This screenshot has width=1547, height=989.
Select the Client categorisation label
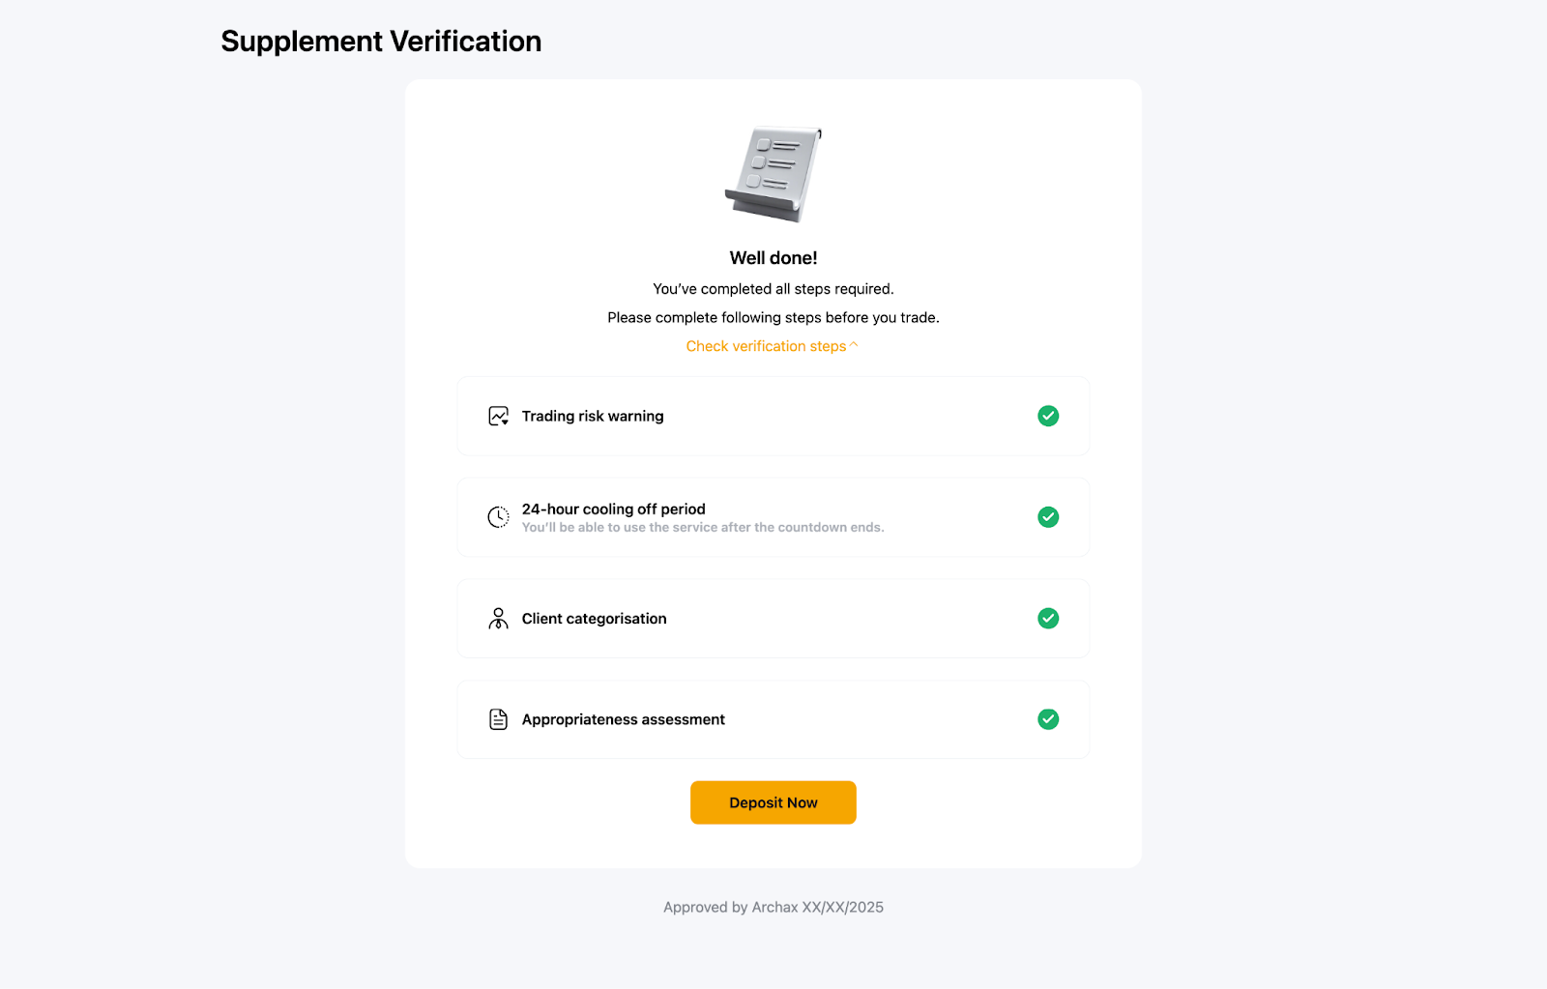595,619
